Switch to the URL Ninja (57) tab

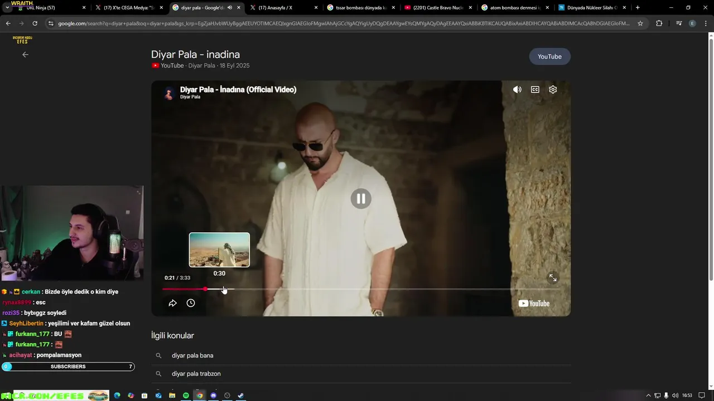(50, 8)
